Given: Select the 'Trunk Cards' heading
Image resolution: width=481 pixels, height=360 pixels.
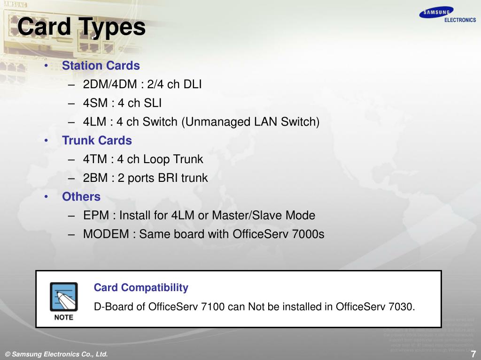Looking at the screenshot, I should [x=97, y=140].
